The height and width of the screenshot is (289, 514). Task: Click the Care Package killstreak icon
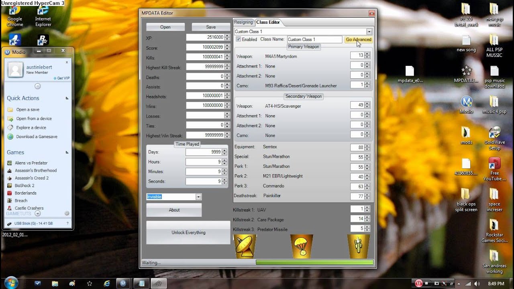[301, 246]
